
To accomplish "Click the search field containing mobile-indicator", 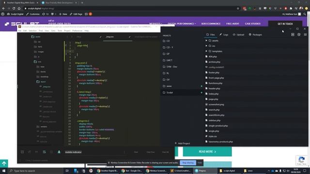I will [x=94, y=152].
